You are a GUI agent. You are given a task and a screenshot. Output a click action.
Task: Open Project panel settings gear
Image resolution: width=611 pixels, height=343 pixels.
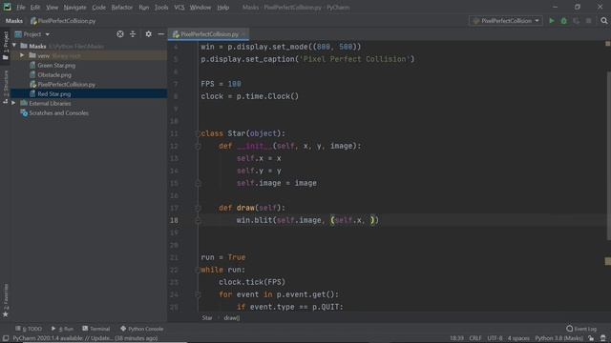point(149,34)
